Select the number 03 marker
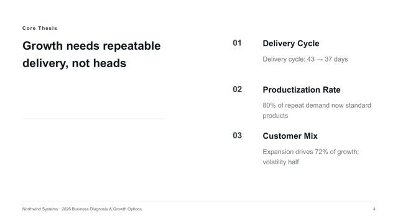 pyautogui.click(x=238, y=136)
